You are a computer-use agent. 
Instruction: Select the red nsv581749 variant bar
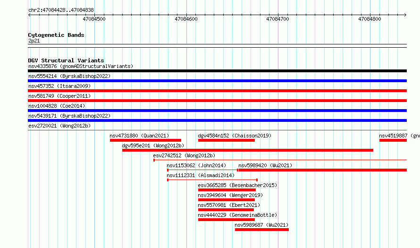click(217, 101)
